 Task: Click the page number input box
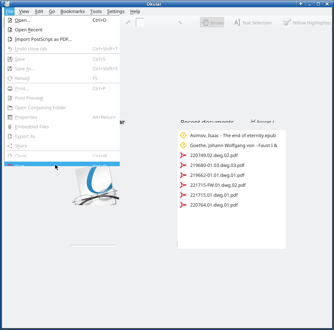pos(140,23)
